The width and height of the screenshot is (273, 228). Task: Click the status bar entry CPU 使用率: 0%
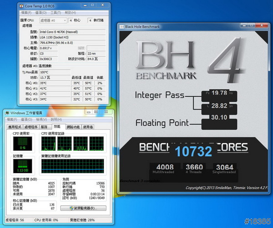click(x=46, y=220)
